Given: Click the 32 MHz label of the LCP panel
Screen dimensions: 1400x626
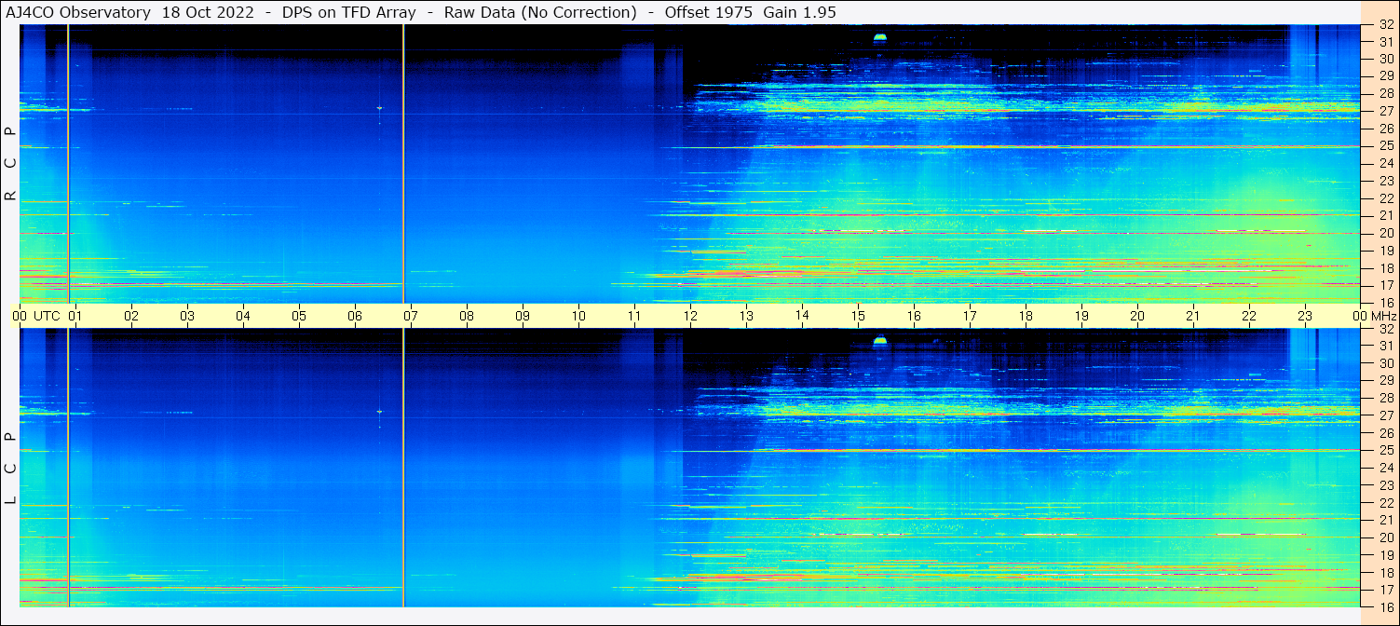Looking at the screenshot, I should pyautogui.click(x=1385, y=329).
